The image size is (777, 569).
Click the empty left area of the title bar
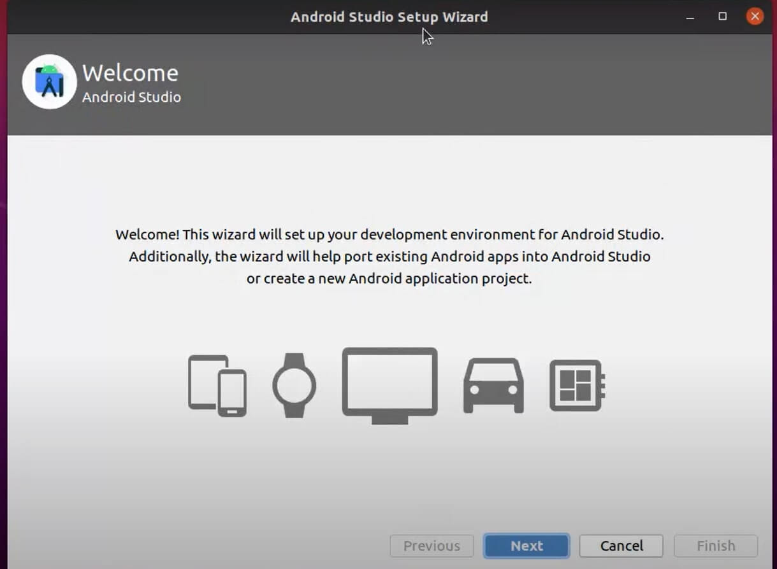pos(127,17)
